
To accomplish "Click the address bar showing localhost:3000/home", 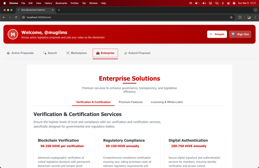I will tap(127, 17).
